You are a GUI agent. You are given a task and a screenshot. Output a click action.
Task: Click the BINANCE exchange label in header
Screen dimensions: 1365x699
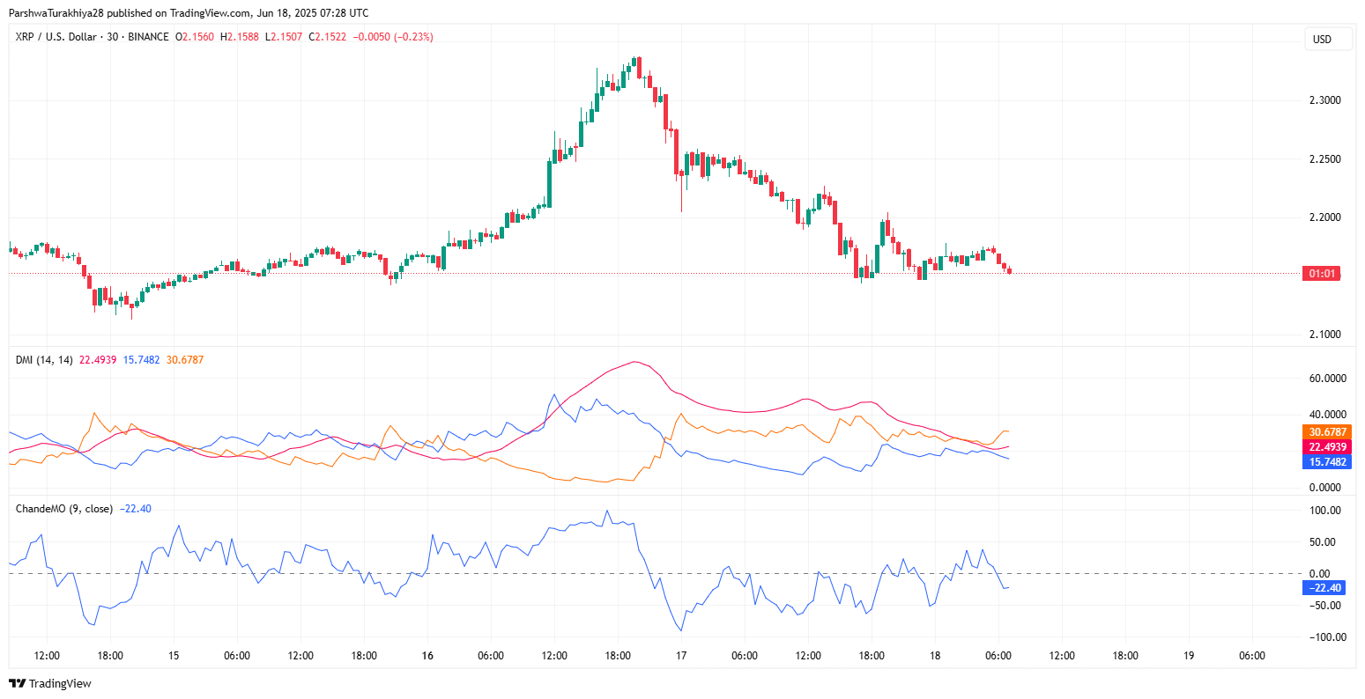147,37
